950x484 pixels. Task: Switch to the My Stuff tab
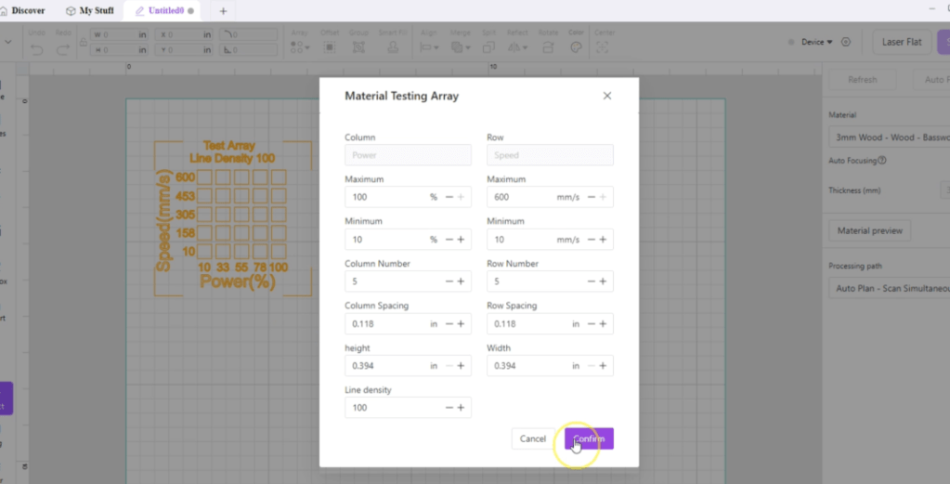click(91, 10)
